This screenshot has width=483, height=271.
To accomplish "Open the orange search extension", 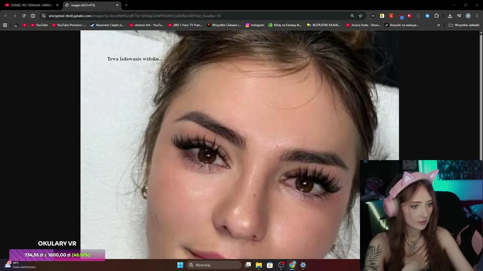I will pos(391,16).
